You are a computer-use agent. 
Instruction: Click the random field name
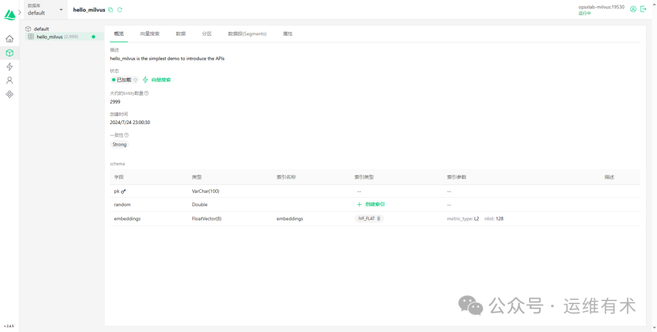[122, 205]
